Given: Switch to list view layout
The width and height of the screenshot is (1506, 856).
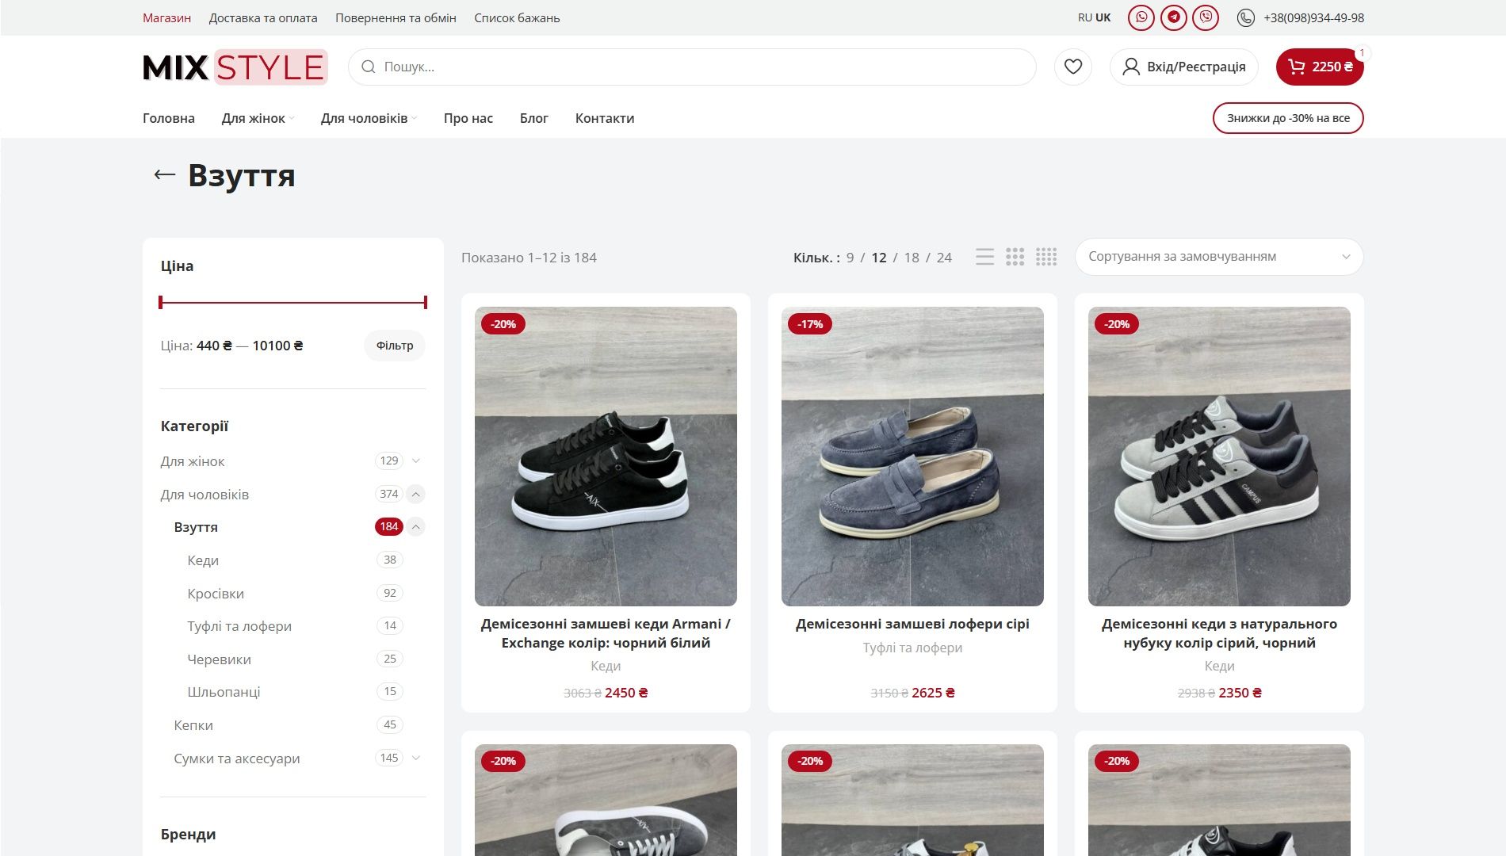Looking at the screenshot, I should [984, 257].
